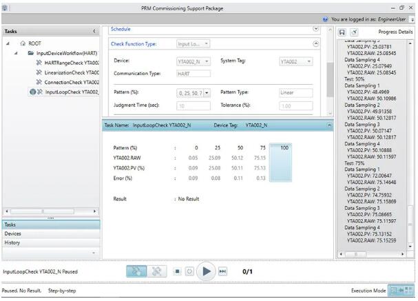Click the Judgment Time field showing 10
Screen dimensions: 418x301
tap(194, 106)
